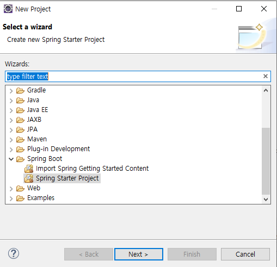The height and width of the screenshot is (267, 277).
Task: Select the Spring Boot label
Action: [45, 159]
